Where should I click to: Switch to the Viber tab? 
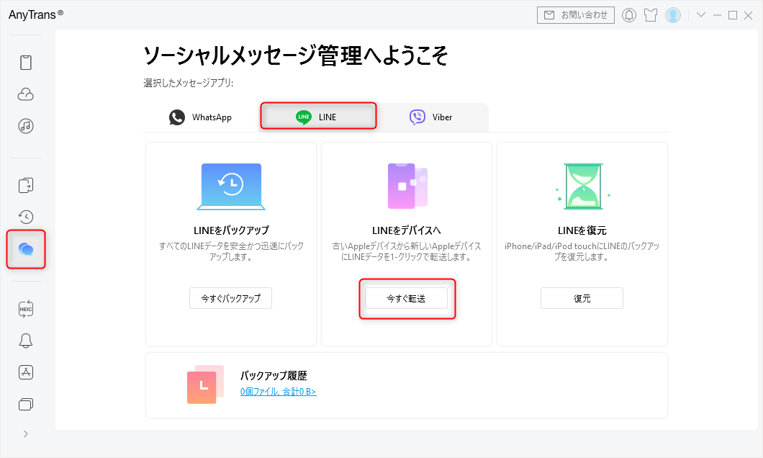(432, 117)
